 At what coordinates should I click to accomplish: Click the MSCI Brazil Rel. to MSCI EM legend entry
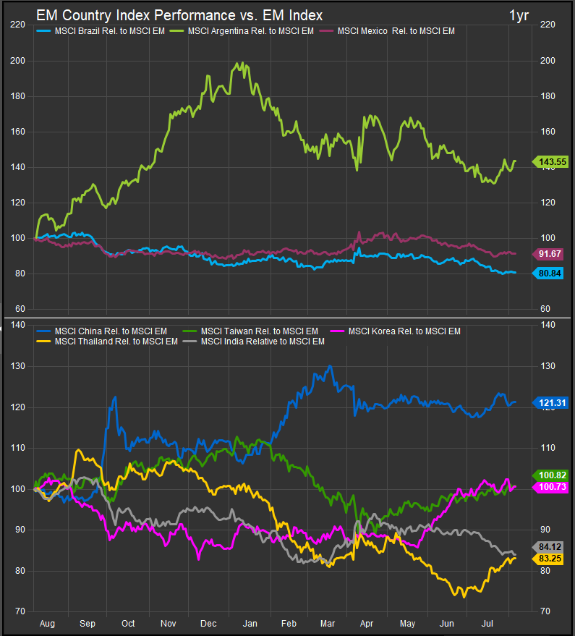[x=101, y=31]
